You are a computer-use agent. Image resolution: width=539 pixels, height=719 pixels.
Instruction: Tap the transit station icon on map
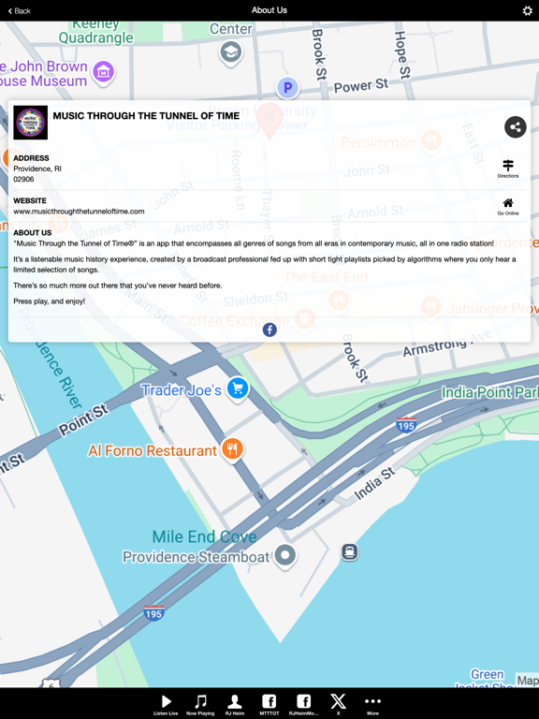pos(349,551)
